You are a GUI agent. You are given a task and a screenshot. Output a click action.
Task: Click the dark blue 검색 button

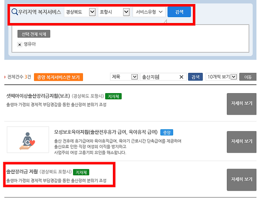195,77
